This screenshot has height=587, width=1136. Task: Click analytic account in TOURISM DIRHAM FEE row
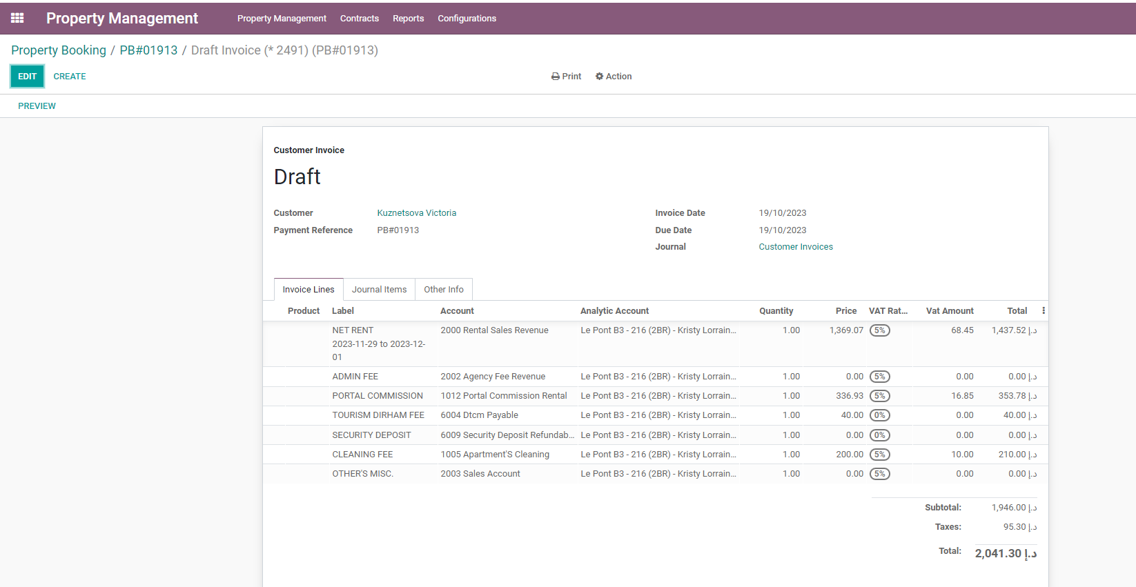658,415
